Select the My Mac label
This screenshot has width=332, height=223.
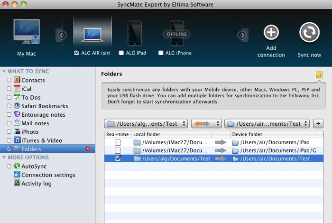27,54
